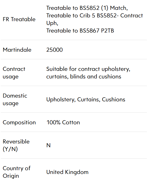153x179 pixels.
Task: Click the United Kingdom value
Action: [x=68, y=172]
